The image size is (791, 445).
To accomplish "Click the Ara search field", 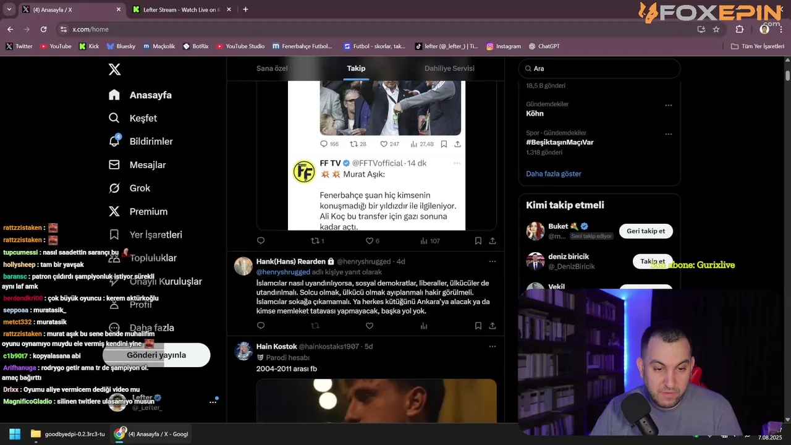I will click(x=599, y=69).
